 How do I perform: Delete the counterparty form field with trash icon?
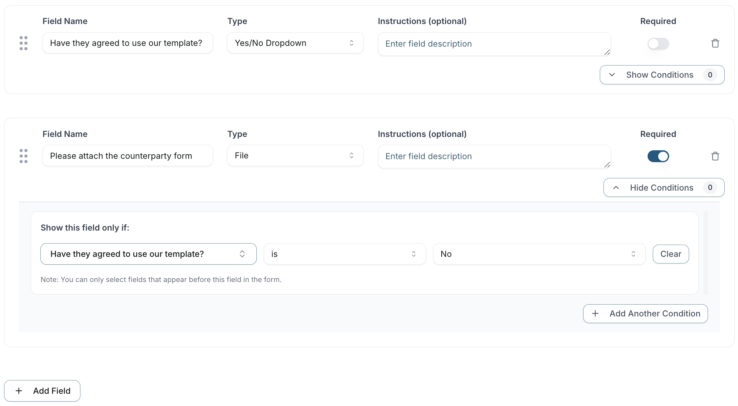(x=715, y=156)
